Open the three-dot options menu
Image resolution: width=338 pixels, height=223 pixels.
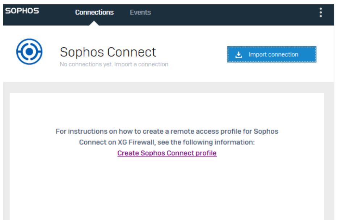click(x=321, y=13)
